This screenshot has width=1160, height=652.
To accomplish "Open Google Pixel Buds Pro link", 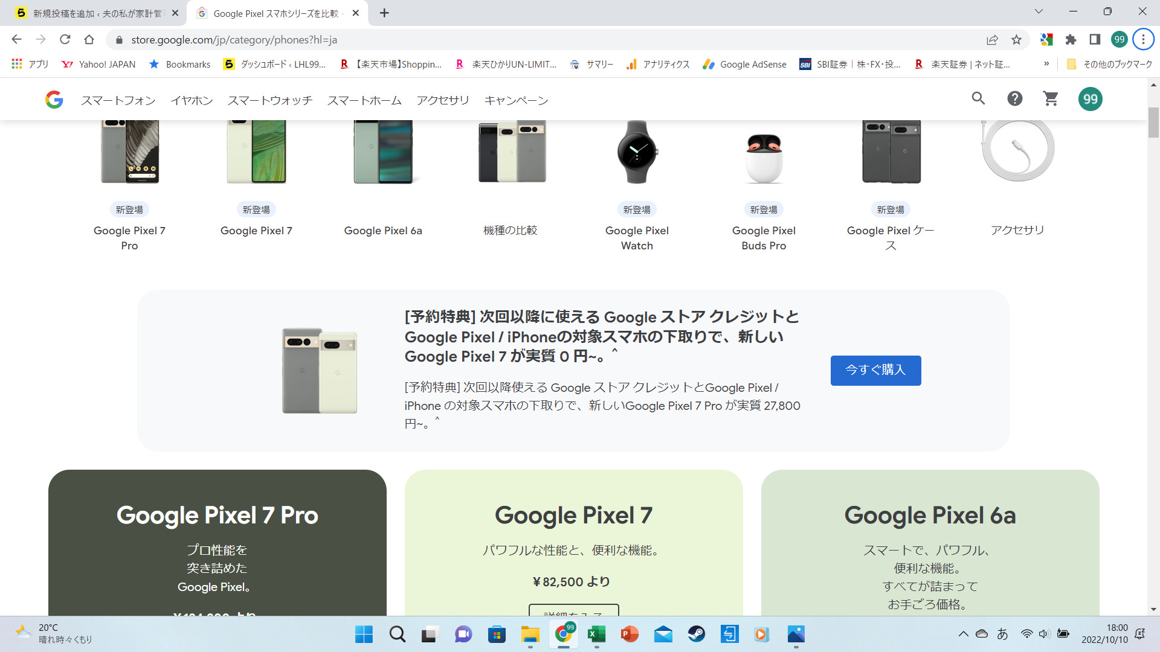I will click(764, 238).
